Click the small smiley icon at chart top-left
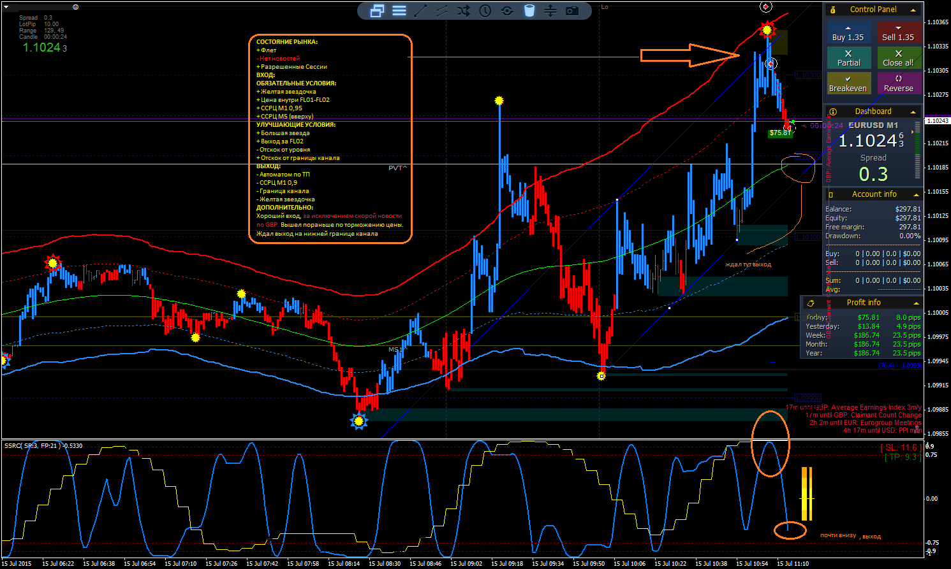Viewport: 951px width, 569px height. click(76, 7)
